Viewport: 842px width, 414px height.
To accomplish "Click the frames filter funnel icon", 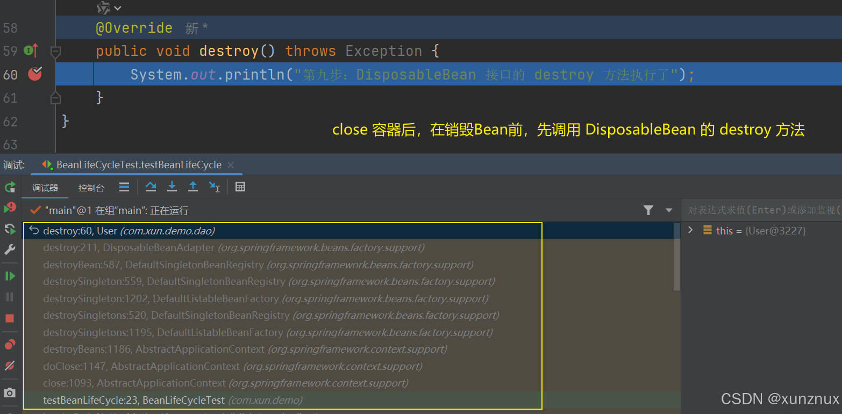I will point(648,210).
